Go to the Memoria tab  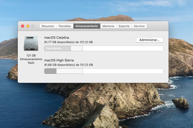[108, 26]
